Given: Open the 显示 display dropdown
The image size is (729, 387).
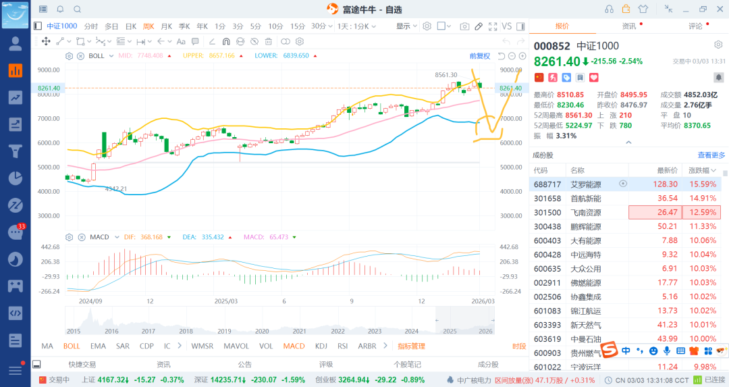Looking at the screenshot, I should coord(406,26).
